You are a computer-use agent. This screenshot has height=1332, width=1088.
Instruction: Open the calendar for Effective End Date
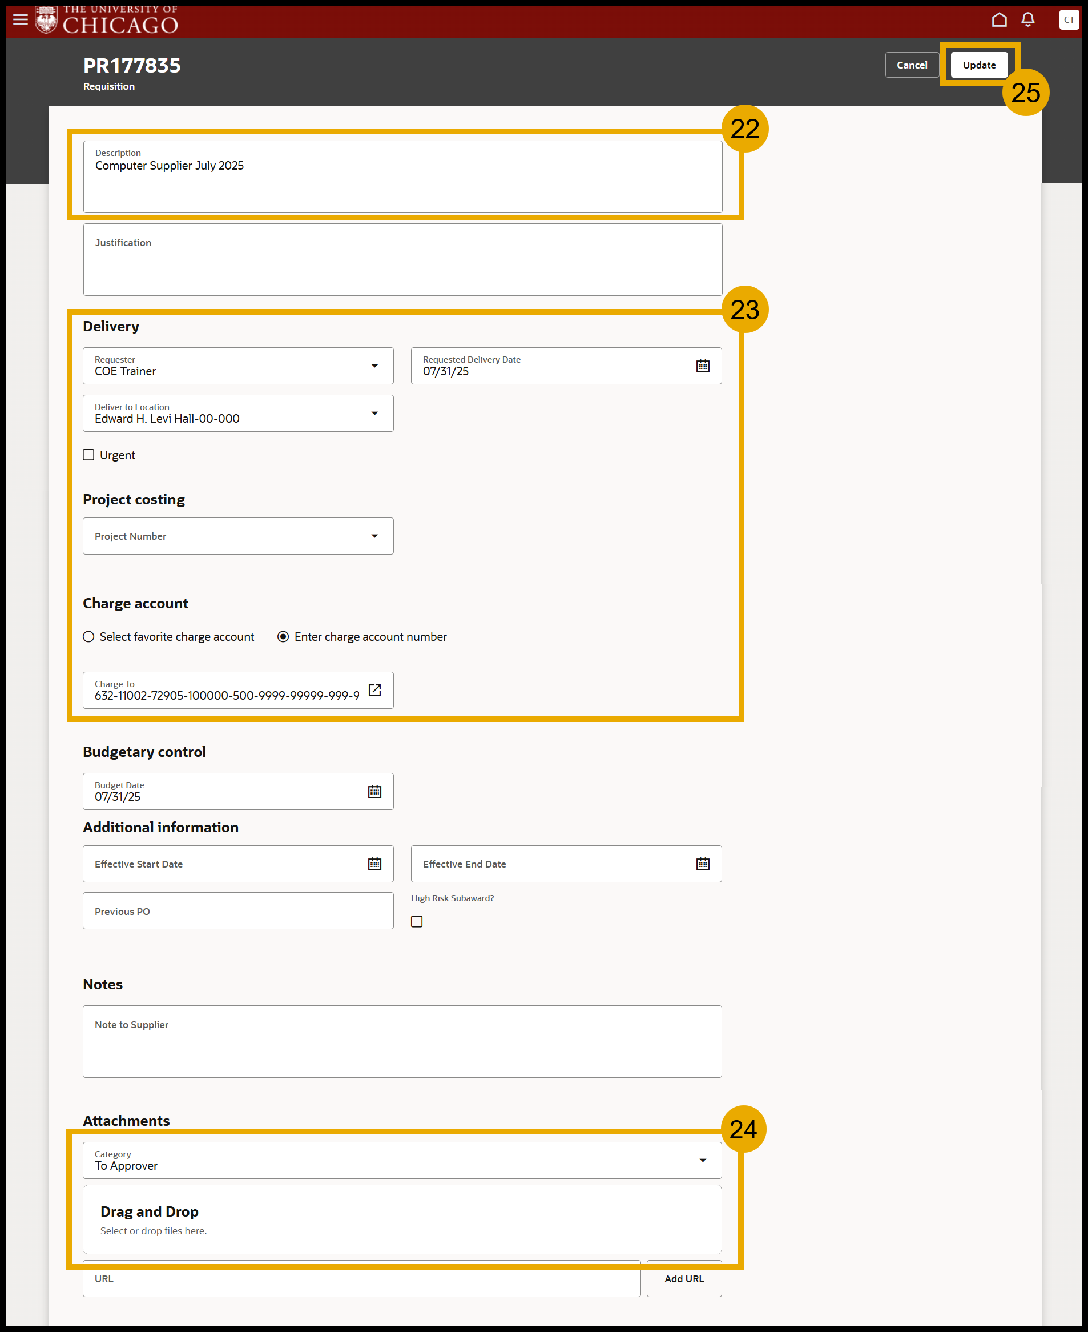pos(703,864)
